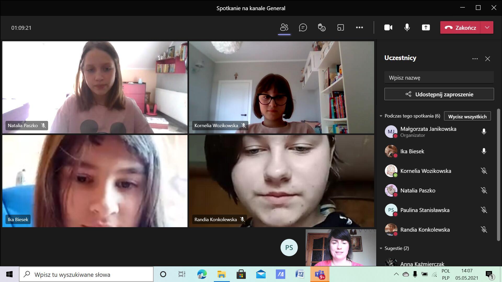This screenshot has height=282, width=502.
Task: Collapse the Podczas tego spotkania section
Action: point(381,116)
